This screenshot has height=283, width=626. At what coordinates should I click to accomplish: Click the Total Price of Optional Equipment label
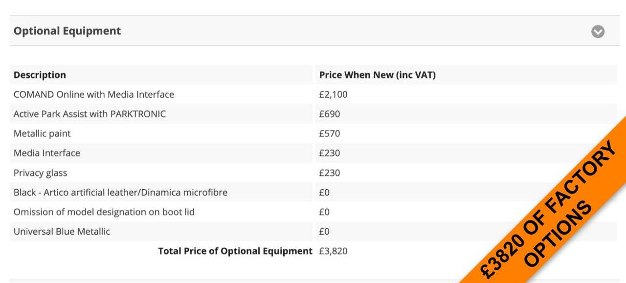coord(235,251)
